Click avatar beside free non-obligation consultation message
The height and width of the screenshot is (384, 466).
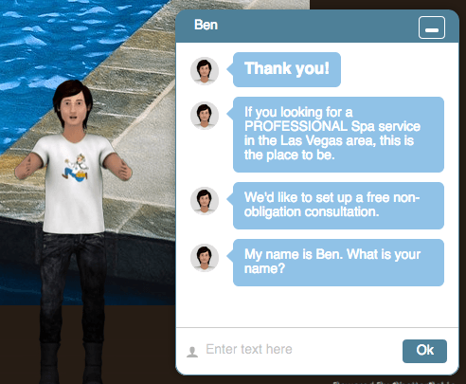pyautogui.click(x=205, y=201)
